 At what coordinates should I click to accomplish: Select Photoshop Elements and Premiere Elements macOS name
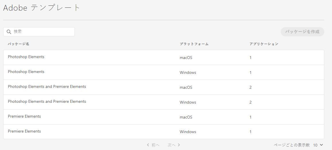tap(47, 87)
